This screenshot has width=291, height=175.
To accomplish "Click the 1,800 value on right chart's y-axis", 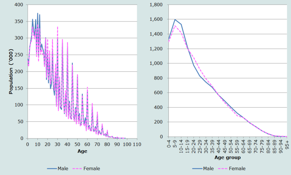I will pyautogui.click(x=156, y=5).
